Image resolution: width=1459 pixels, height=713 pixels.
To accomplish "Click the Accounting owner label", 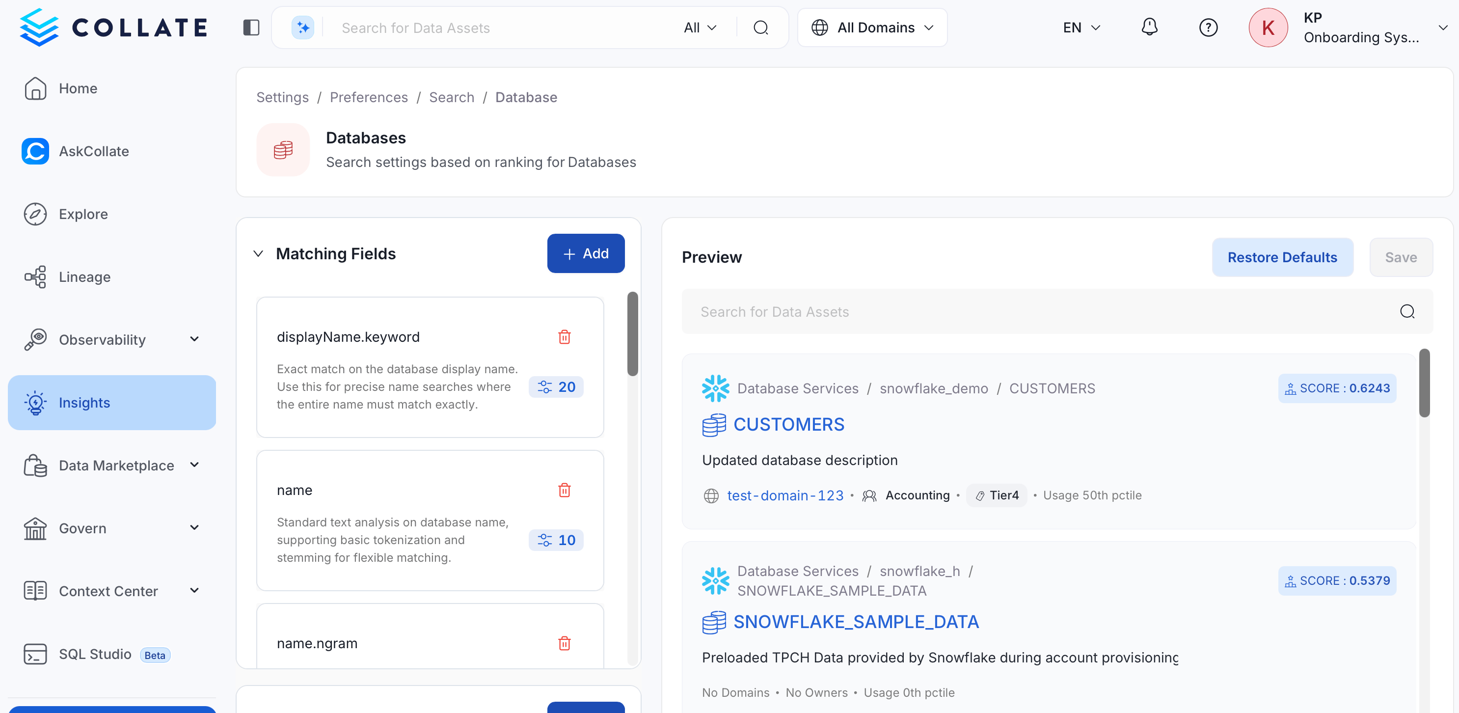I will coord(917,495).
